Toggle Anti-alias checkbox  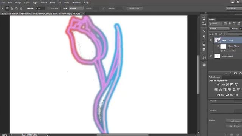48,8
